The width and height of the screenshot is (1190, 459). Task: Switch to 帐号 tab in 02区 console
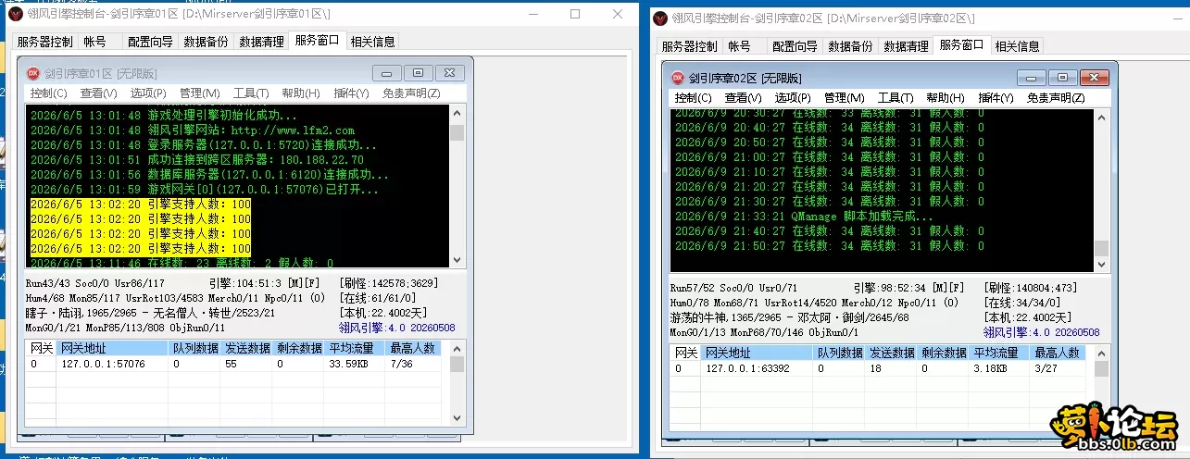click(739, 46)
